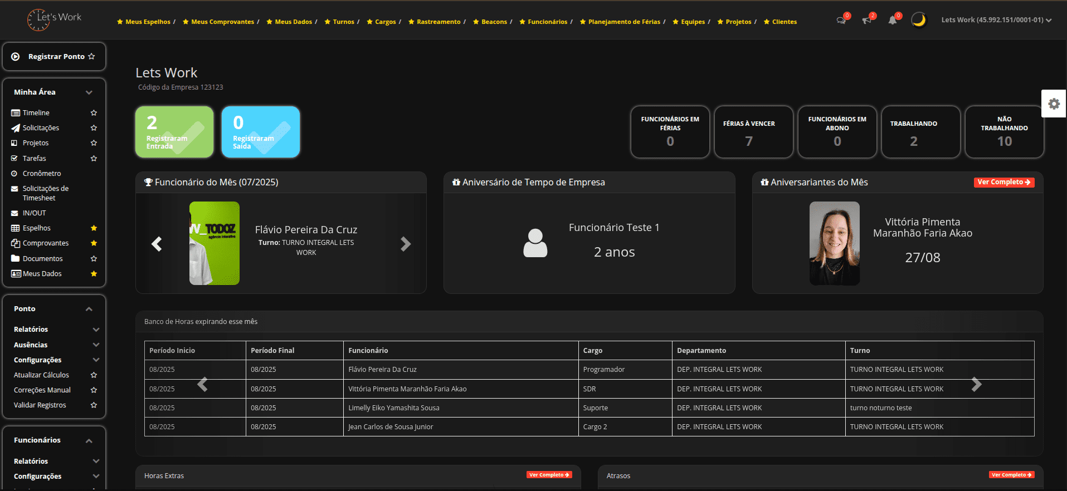Open Cronômetro in sidebar
Image resolution: width=1067 pixels, height=491 pixels.
[42, 173]
